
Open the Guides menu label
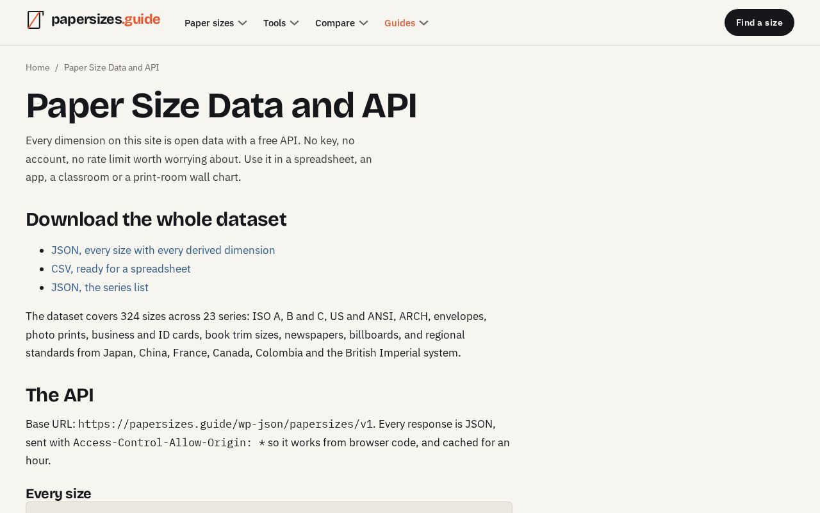pos(400,23)
